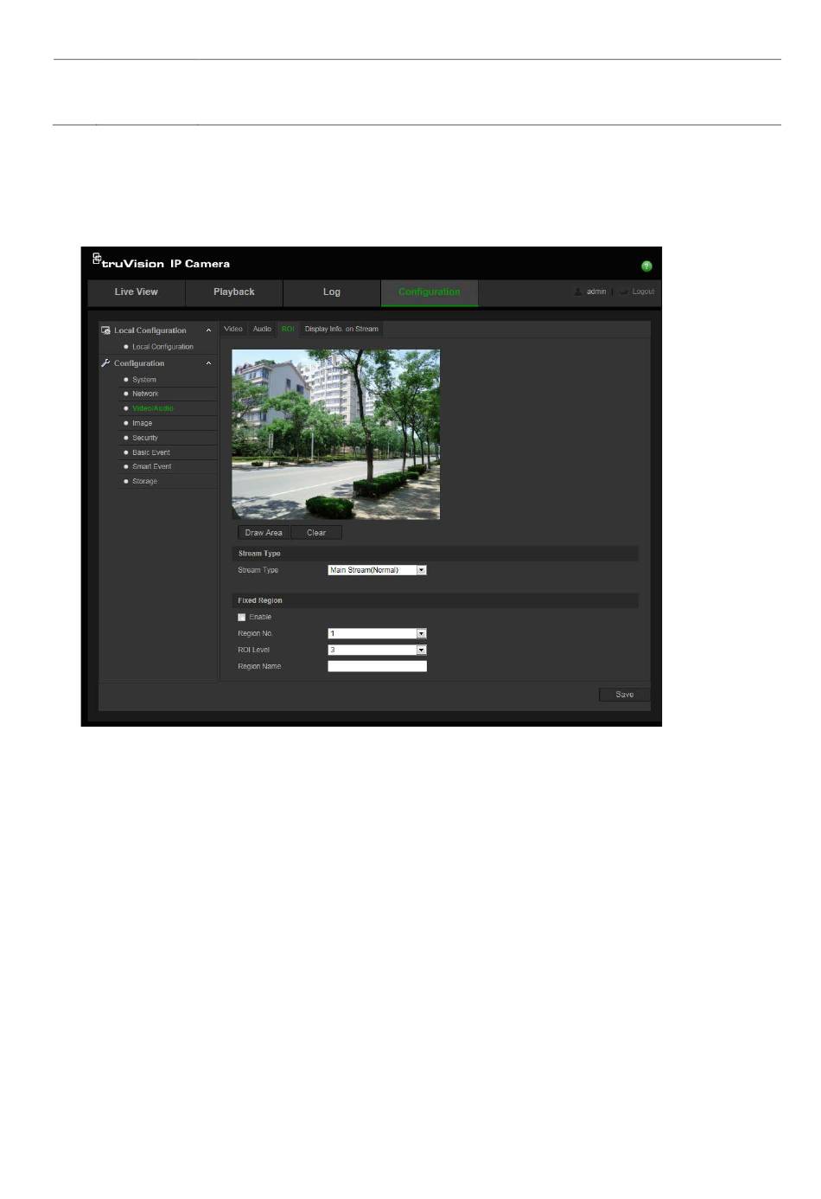
Task: Collapse the Configuration section chevron
Action: click(208, 363)
